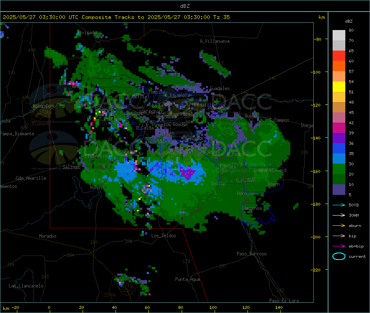Image resolution: width=370 pixels, height=313 pixels.
Task: Click the 'Salinas' map label
Action: coord(71,167)
